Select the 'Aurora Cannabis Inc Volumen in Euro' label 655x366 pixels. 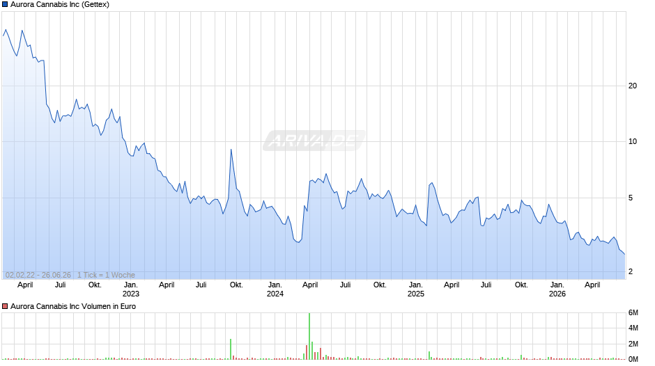73,306
